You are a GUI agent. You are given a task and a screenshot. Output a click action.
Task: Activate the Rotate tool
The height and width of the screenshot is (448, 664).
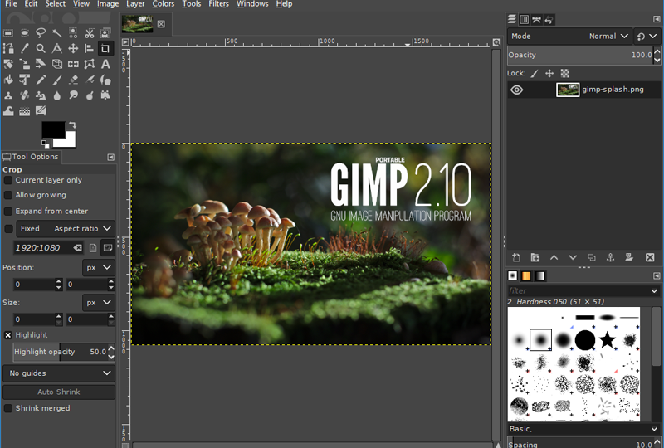[8, 64]
